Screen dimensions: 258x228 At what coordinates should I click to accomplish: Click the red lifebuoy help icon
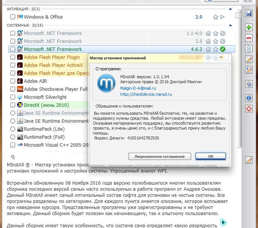click(x=249, y=109)
